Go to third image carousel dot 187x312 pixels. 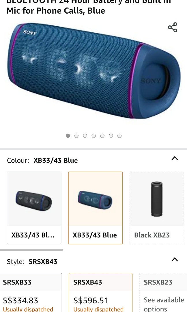coord(85,136)
